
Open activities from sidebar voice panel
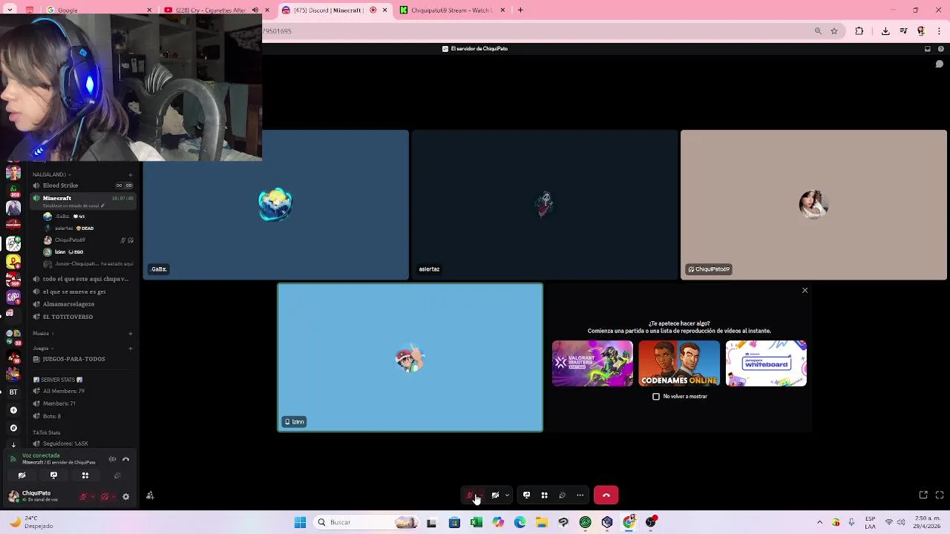85,475
